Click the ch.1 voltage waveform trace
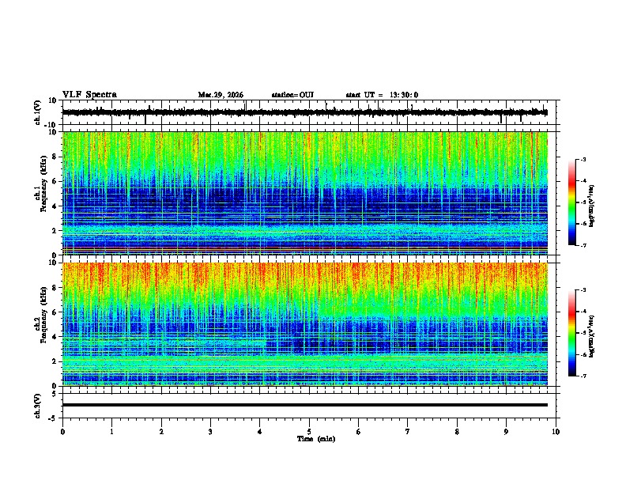Viewport: 626px width, 484px height. tap(305, 112)
